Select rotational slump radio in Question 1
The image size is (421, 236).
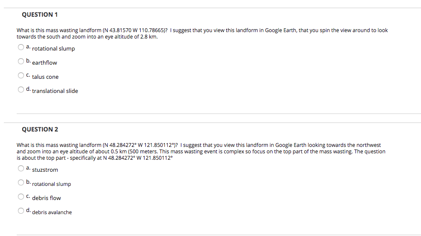coord(21,47)
